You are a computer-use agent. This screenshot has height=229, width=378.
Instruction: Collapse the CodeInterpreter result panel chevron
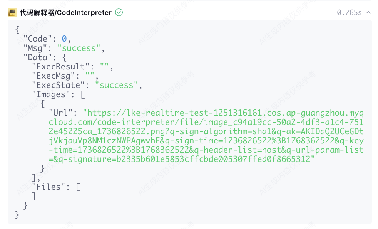368,12
